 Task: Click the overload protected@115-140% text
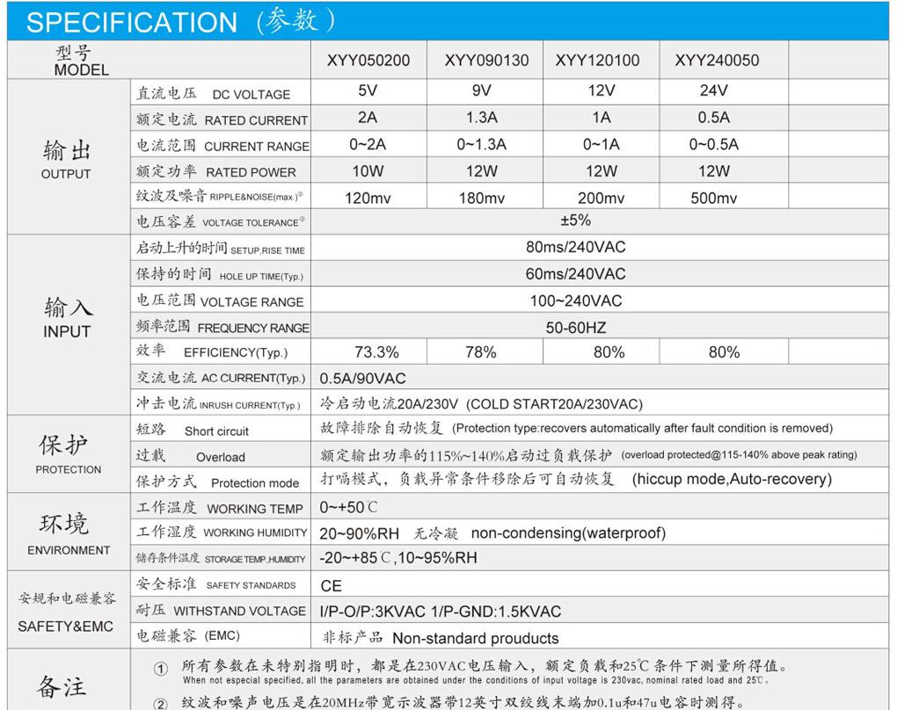739,455
